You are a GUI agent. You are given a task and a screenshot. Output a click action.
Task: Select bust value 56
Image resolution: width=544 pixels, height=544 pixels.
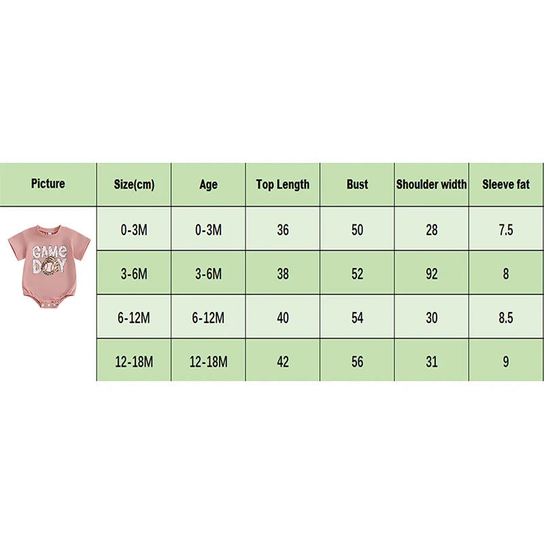click(358, 362)
